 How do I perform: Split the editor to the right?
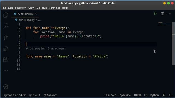coord(162,14)
